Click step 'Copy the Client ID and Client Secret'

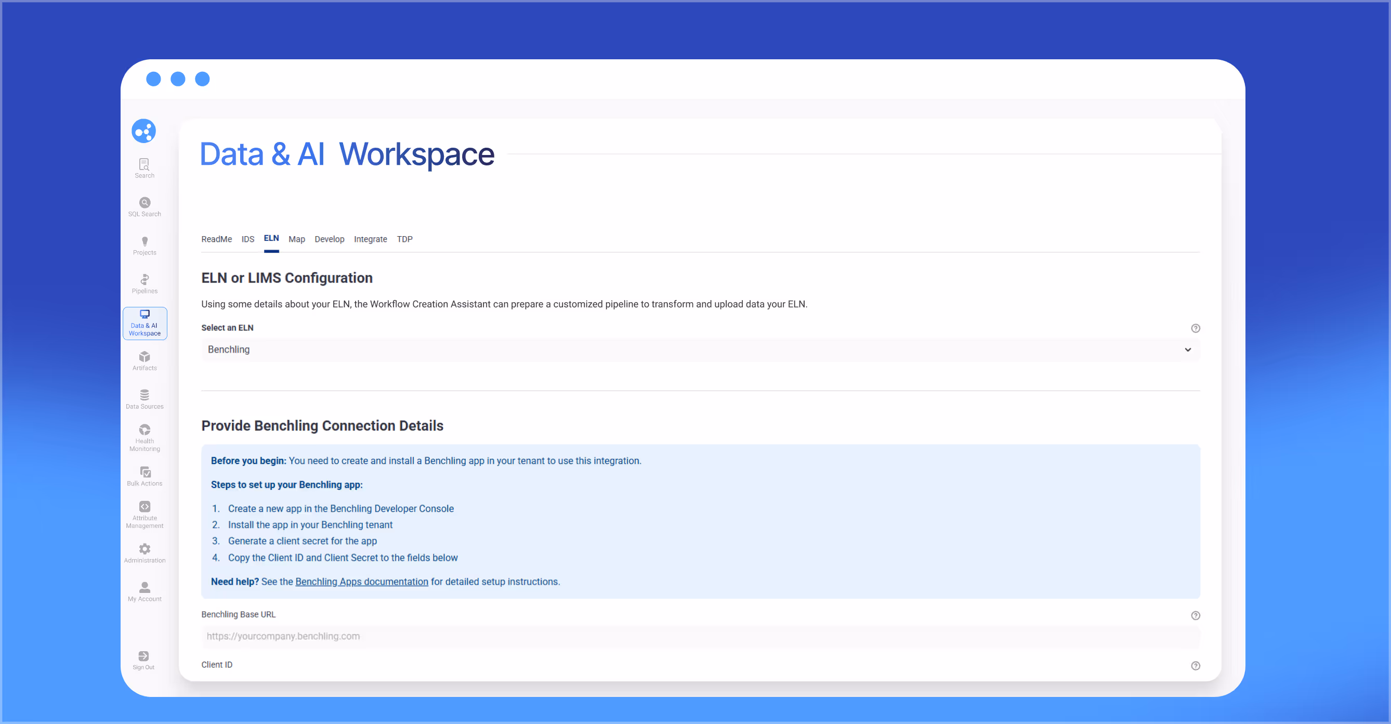pyautogui.click(x=343, y=558)
